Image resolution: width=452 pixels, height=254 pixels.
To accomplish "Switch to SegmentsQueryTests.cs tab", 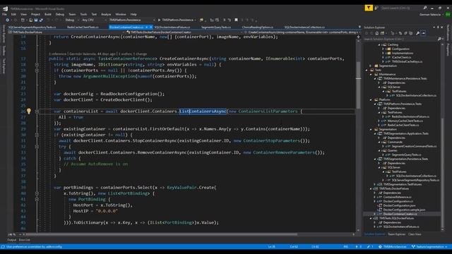I will pos(216,27).
